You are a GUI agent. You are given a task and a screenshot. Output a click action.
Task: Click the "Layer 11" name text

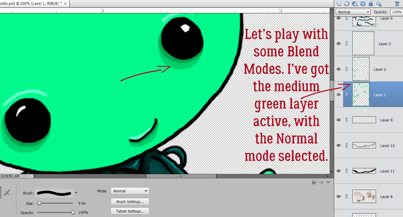pyautogui.click(x=387, y=171)
